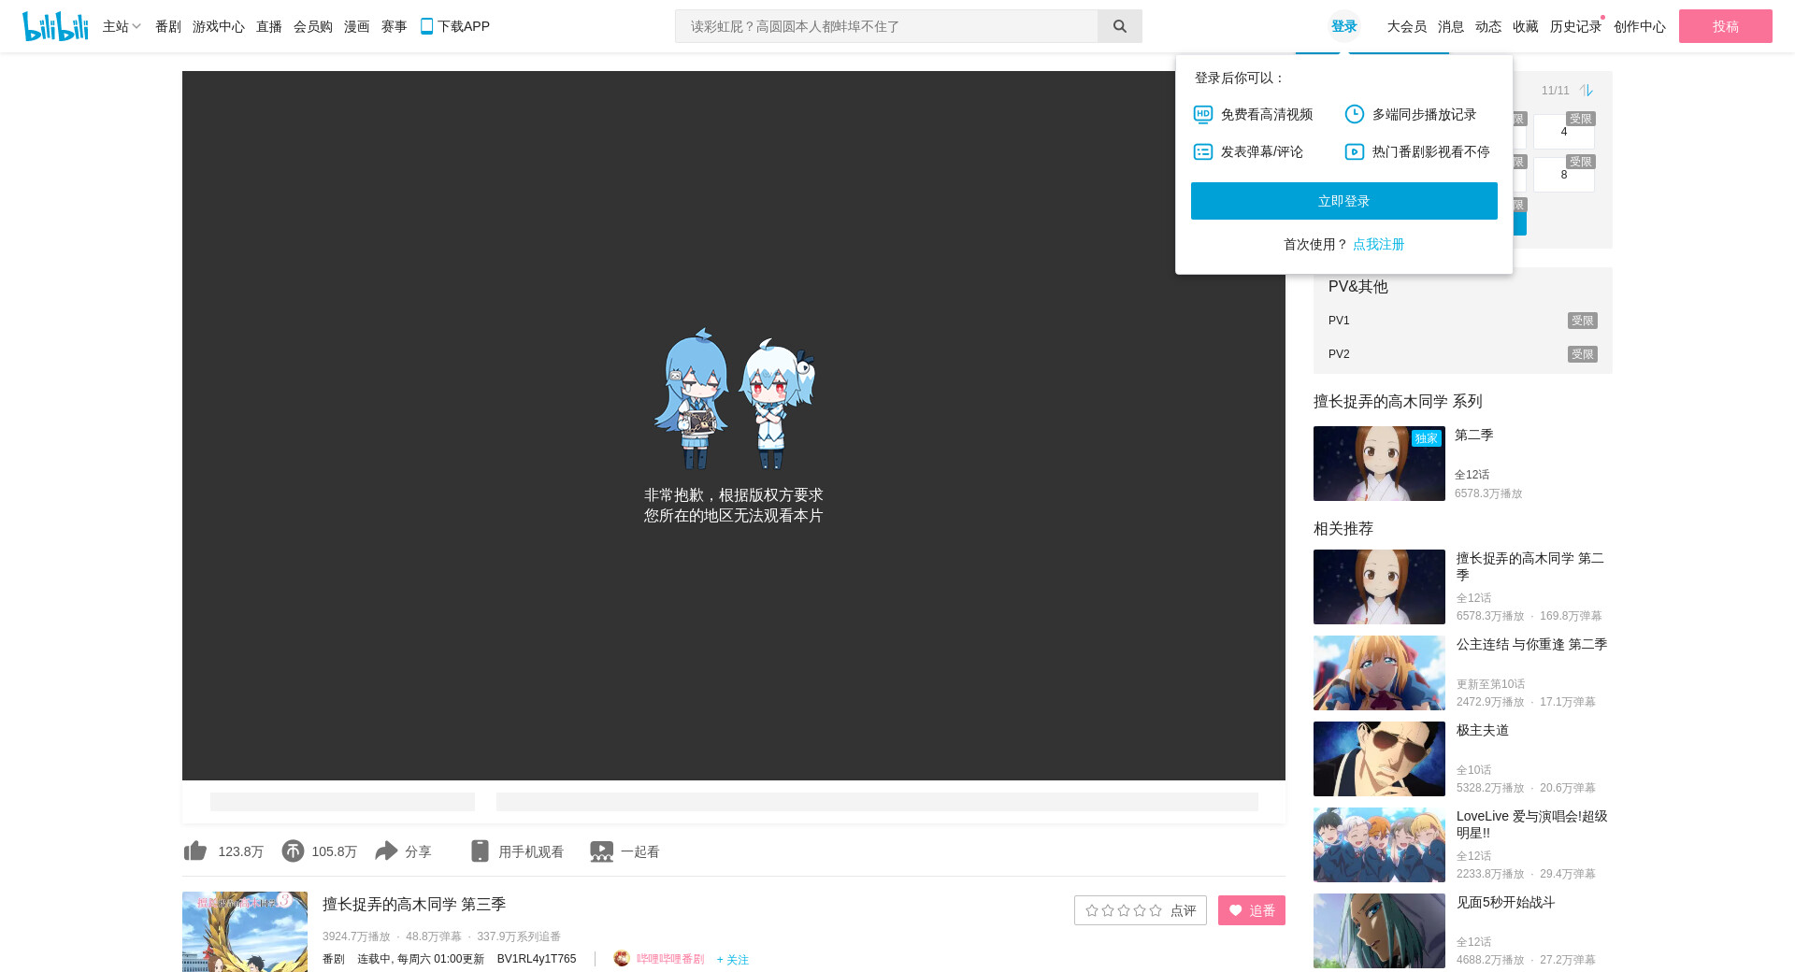
Task: Click the danmaku comment list icon
Action: 1203,151
